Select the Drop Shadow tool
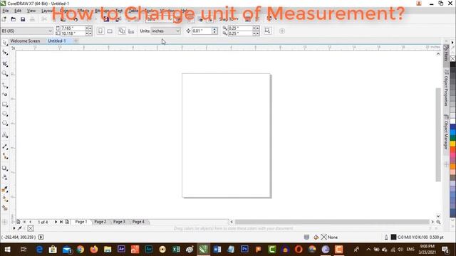This screenshot has height=256, width=456. 5,169
